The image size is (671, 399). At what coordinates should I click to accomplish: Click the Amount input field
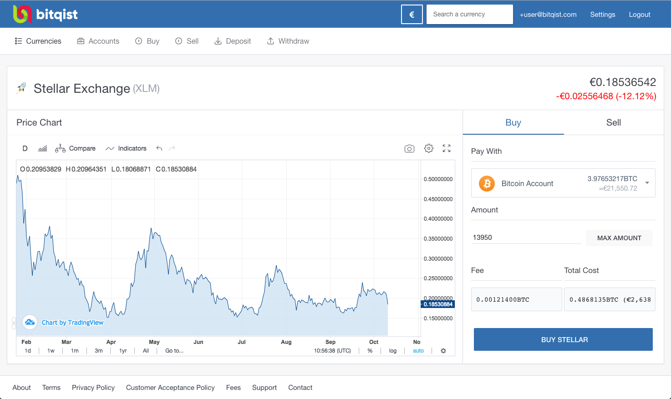526,237
